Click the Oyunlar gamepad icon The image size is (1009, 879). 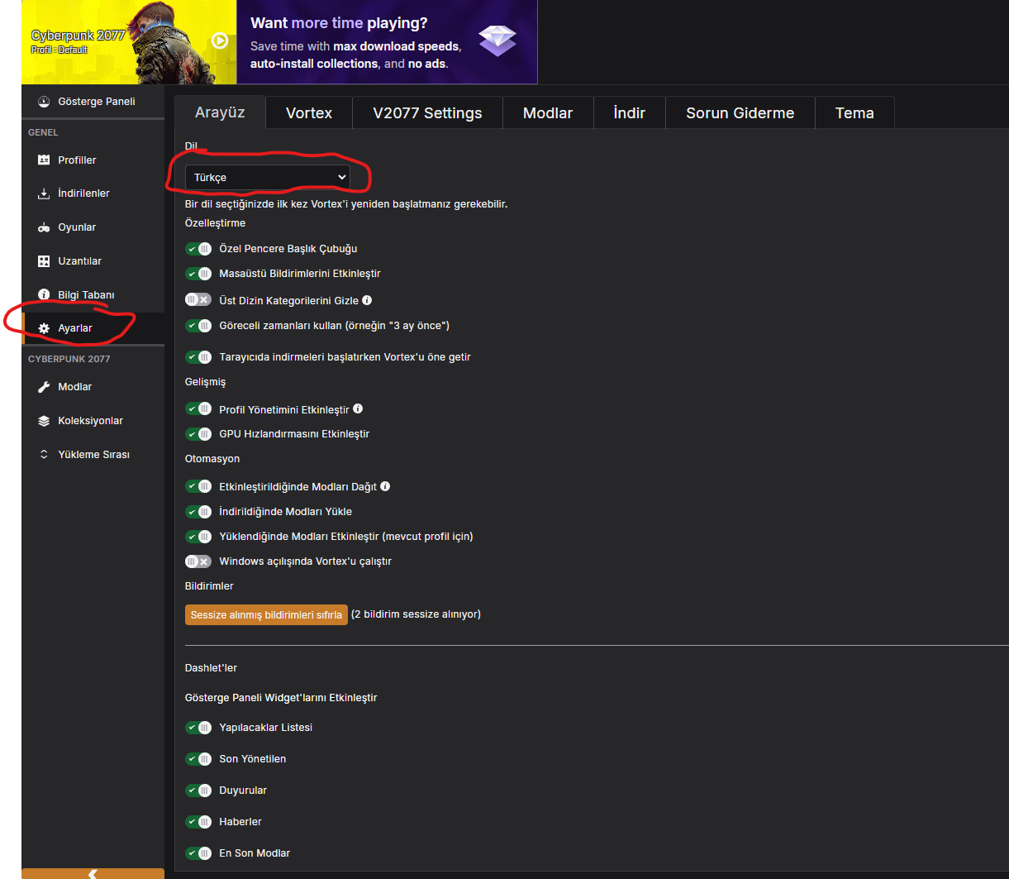click(44, 227)
